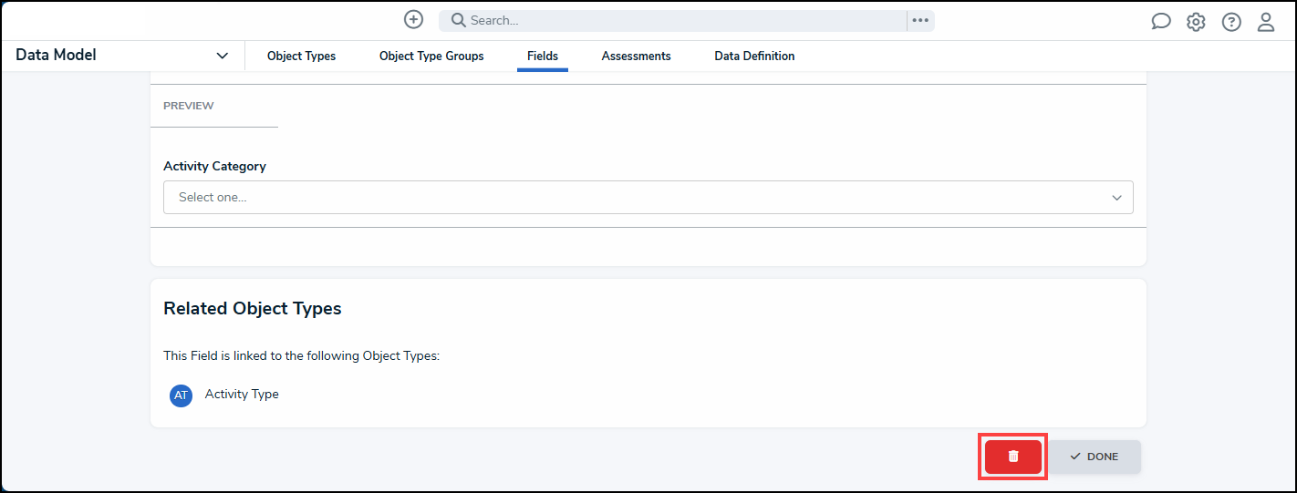Open the Activity Type object link

click(242, 395)
